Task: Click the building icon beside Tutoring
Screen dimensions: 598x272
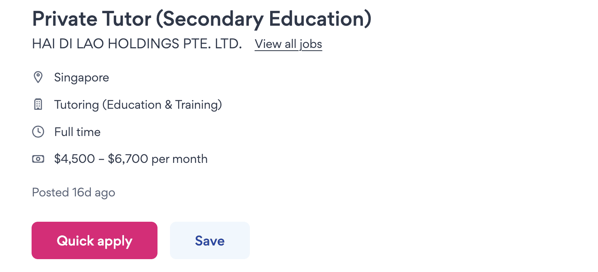Action: (x=38, y=105)
